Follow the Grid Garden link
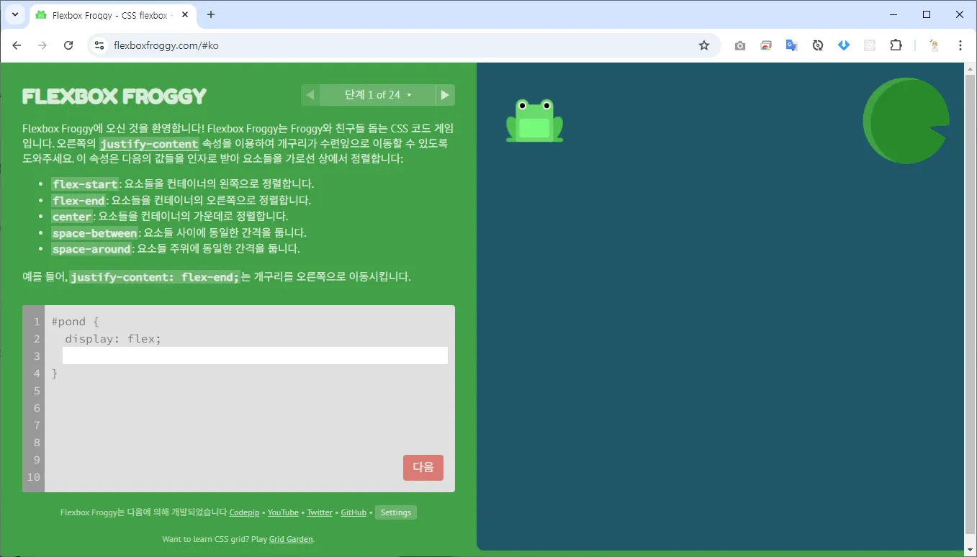977x557 pixels. 291,539
